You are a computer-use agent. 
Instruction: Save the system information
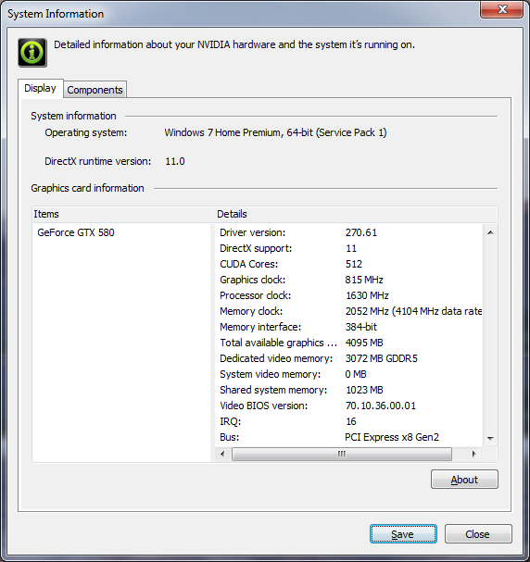403,534
